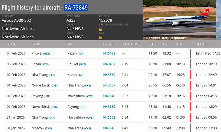Open flight N43657 link
221x132 pixels.
click(x=109, y=85)
